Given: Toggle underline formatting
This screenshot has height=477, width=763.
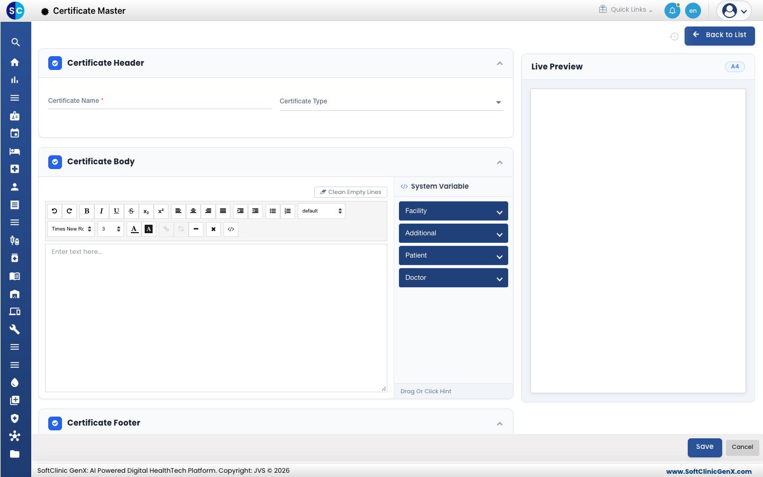Looking at the screenshot, I should (x=117, y=211).
